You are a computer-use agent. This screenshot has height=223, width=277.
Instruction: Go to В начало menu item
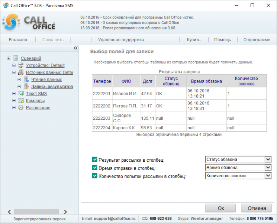(x=18, y=40)
